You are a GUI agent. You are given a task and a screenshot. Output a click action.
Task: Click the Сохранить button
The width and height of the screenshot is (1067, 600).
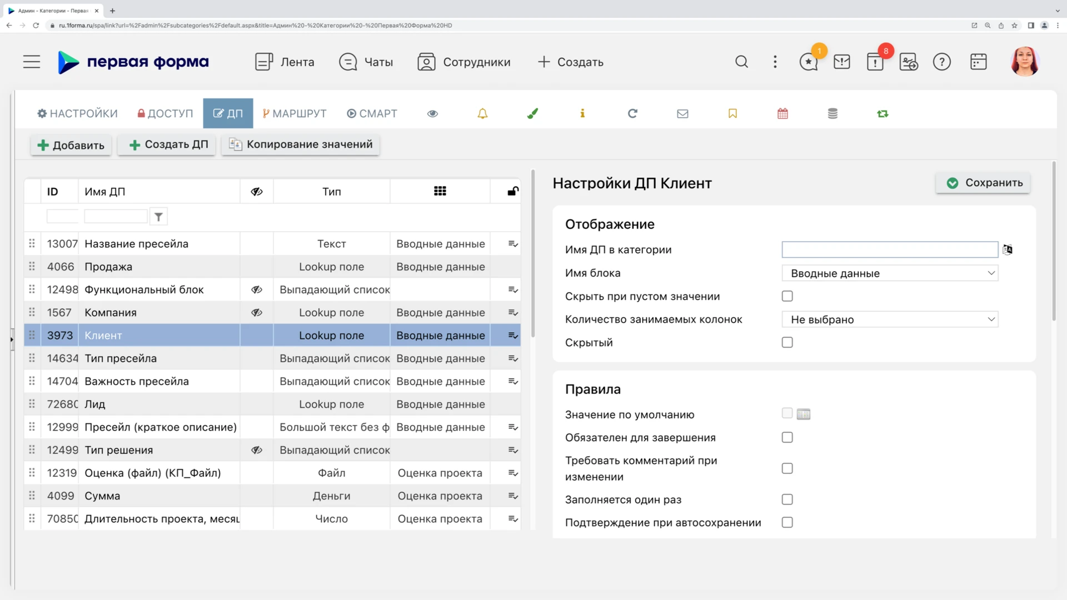[x=983, y=183]
